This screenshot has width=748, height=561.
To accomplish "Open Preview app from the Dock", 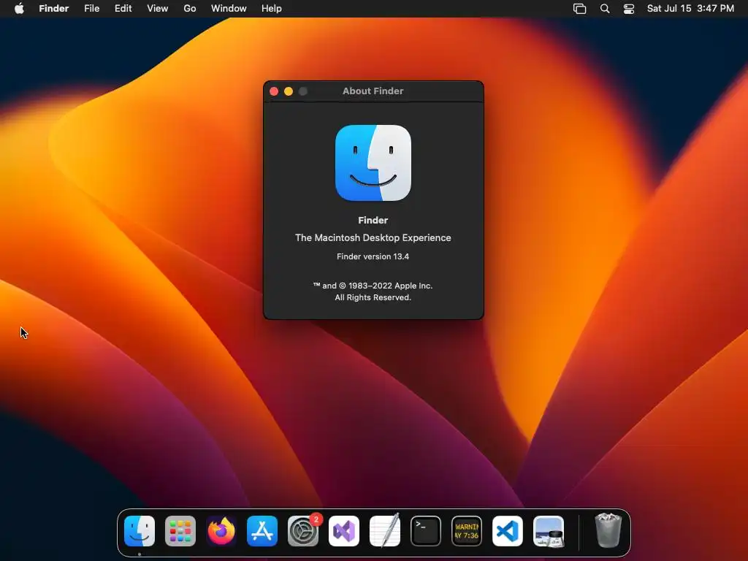I will coord(549,531).
